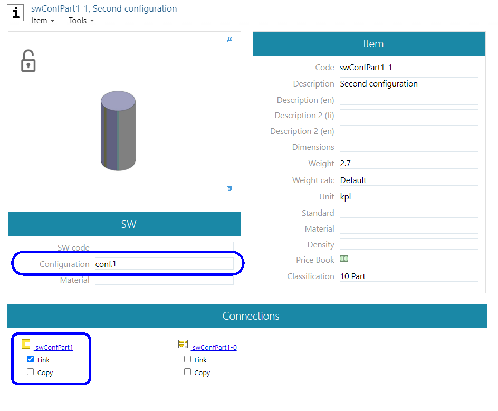Click the Classification field showing 10 Part
The image size is (498, 411).
point(408,276)
